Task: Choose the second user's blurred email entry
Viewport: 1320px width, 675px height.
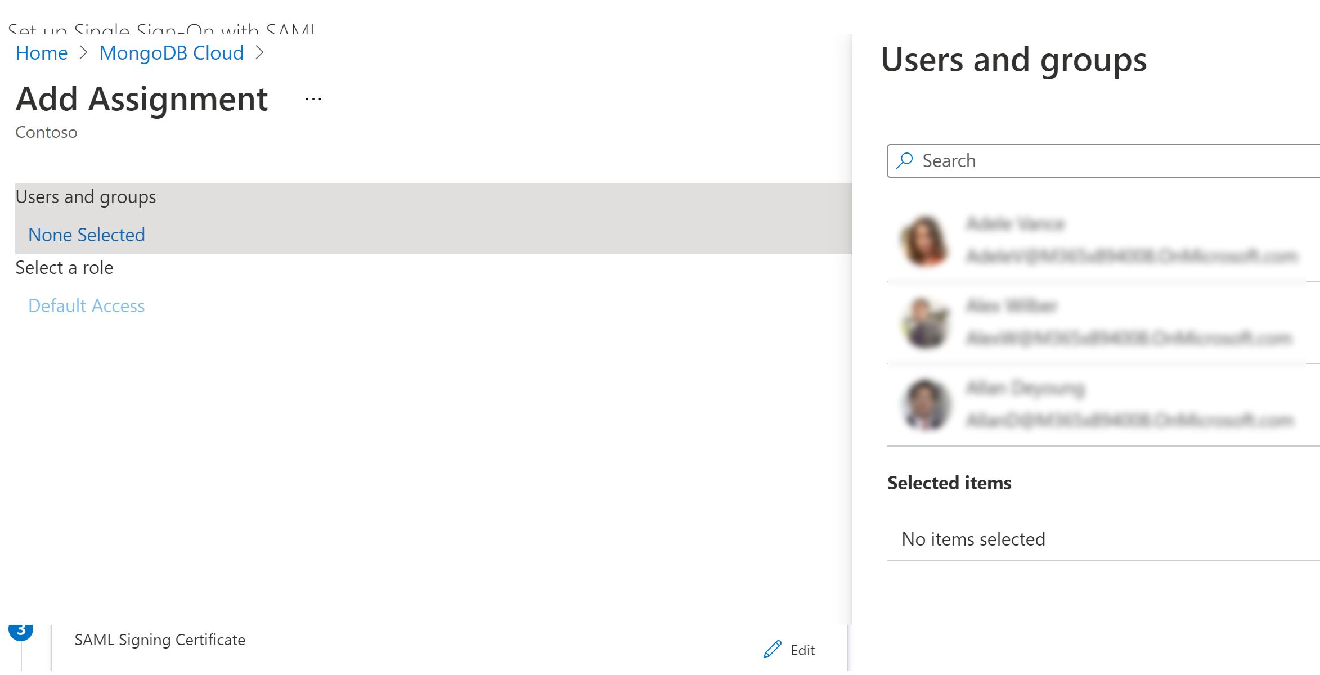Action: (1129, 338)
